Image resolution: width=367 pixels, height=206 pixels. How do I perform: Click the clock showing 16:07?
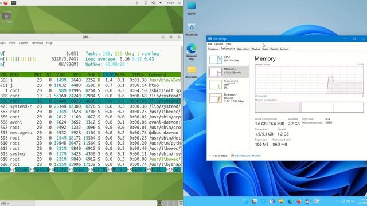tap(170, 3)
